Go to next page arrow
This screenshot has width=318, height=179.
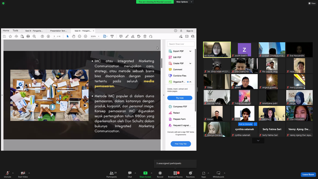pyautogui.click(x=48, y=36)
